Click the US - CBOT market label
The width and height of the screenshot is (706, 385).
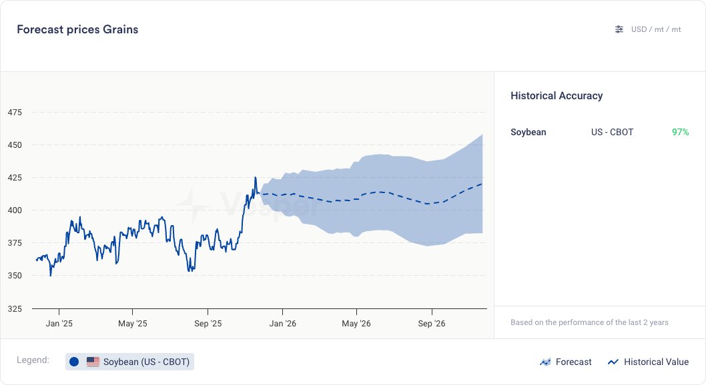pos(612,132)
